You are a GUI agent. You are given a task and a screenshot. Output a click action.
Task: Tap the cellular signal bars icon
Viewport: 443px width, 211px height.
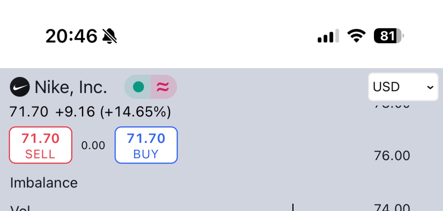click(x=328, y=36)
